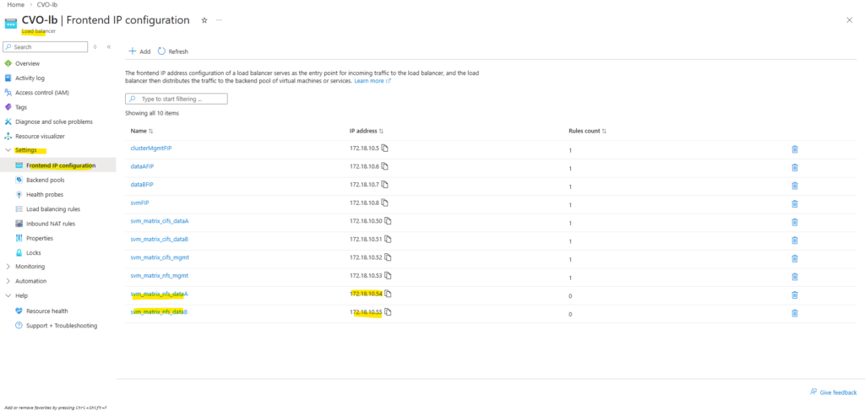Expand the Automation section
This screenshot has height=411, width=865.
(8, 281)
